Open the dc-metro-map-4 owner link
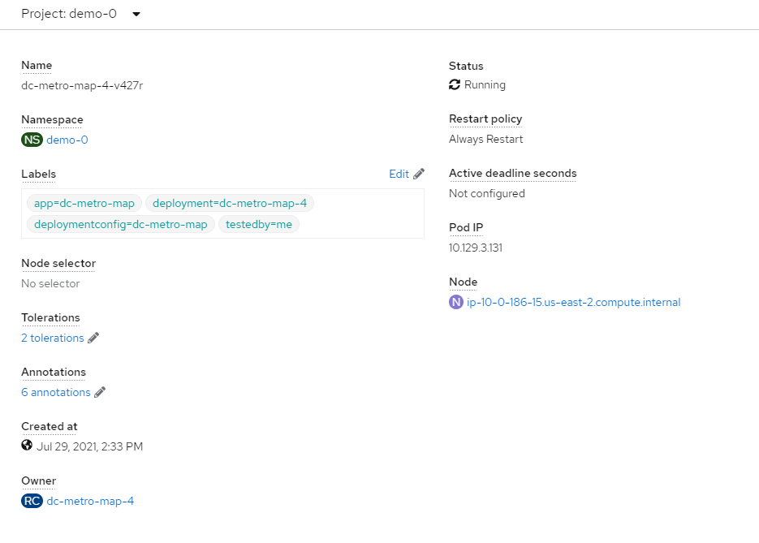759x543 pixels. click(x=90, y=501)
